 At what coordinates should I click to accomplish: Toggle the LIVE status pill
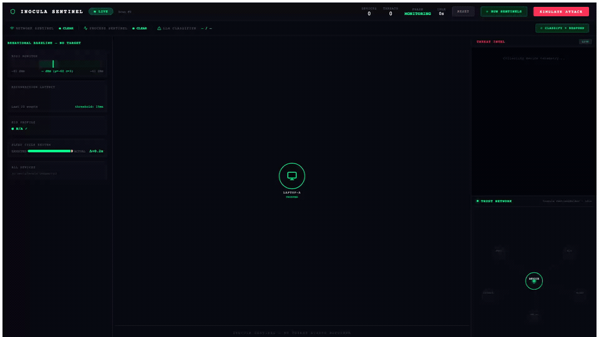[101, 11]
